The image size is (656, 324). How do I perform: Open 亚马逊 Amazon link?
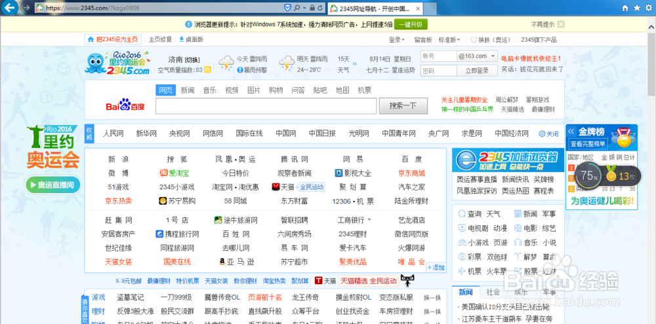pyautogui.click(x=236, y=262)
